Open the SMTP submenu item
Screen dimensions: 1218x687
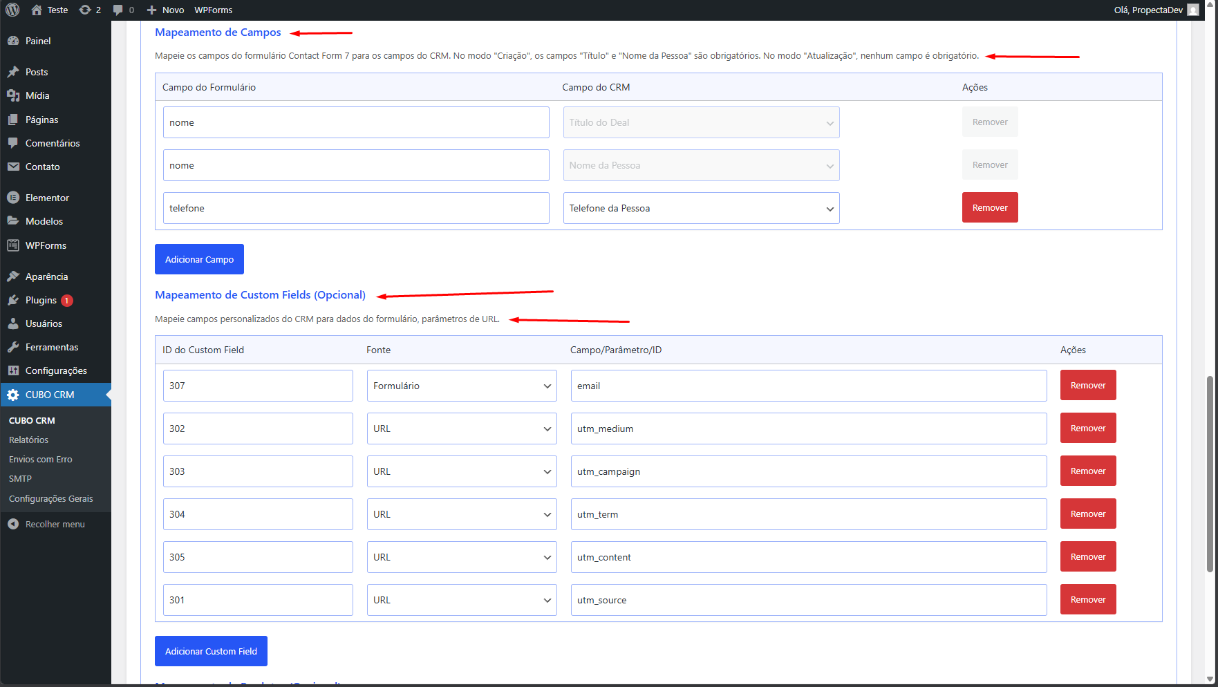pos(20,478)
